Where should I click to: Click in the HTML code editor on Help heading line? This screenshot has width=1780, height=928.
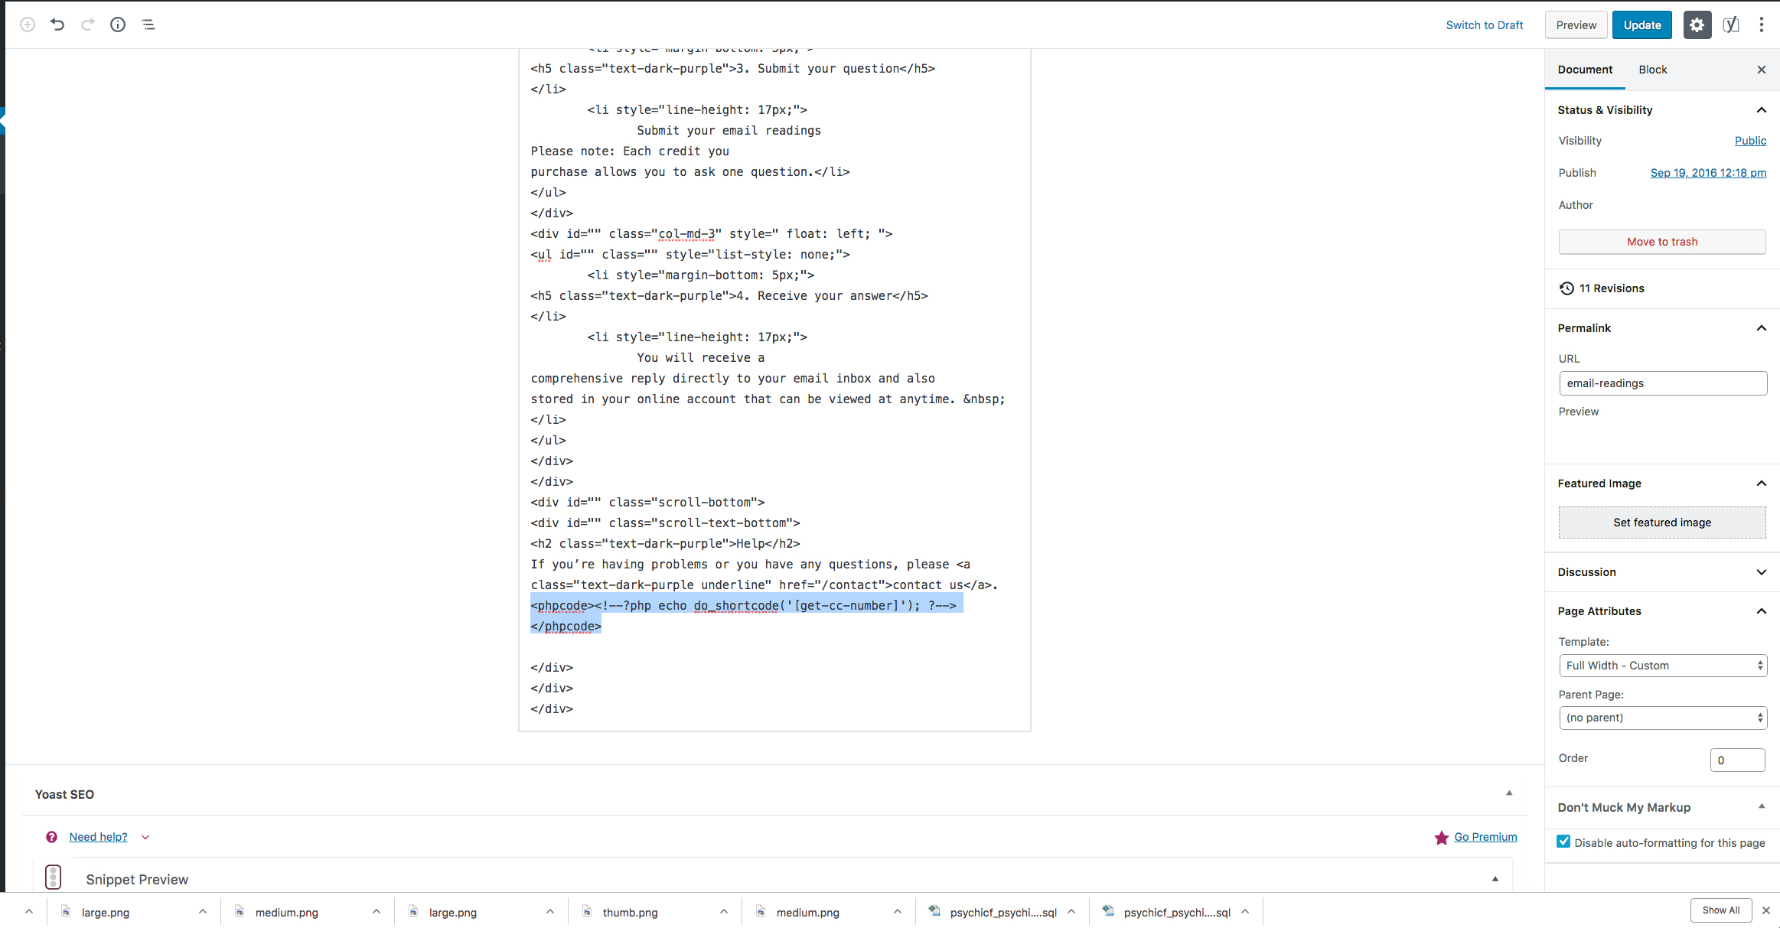(x=665, y=544)
